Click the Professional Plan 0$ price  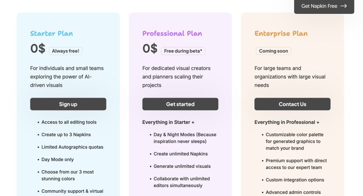150,49
